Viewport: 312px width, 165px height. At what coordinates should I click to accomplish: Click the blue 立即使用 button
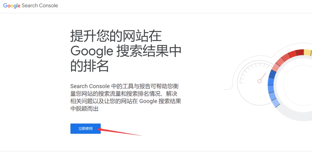86,129
